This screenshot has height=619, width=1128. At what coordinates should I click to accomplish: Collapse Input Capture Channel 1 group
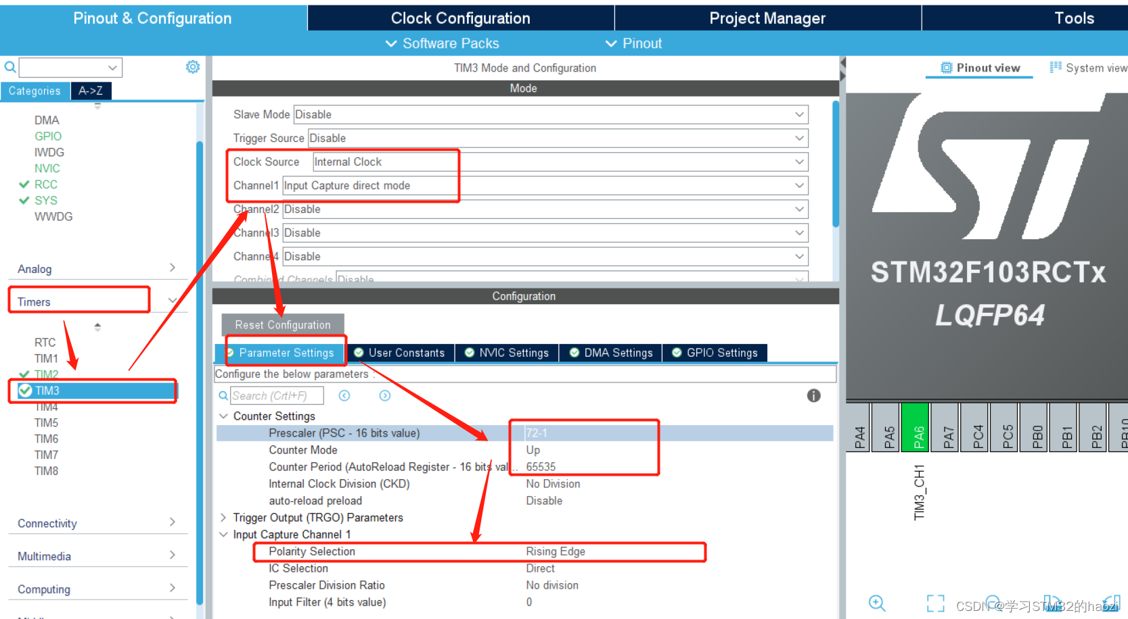(x=223, y=534)
